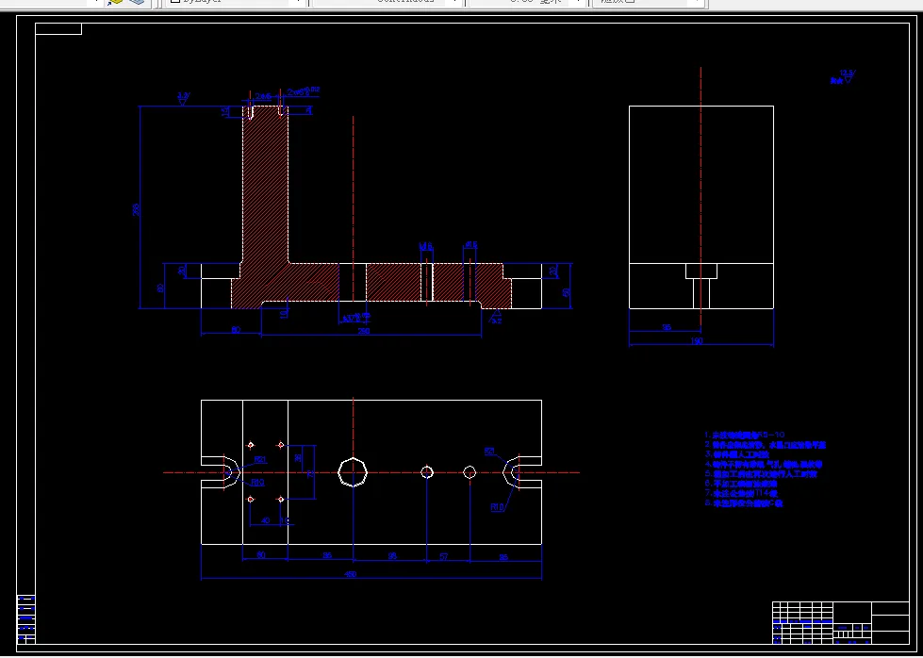Select the 57 dimension in the plan view

(444, 556)
